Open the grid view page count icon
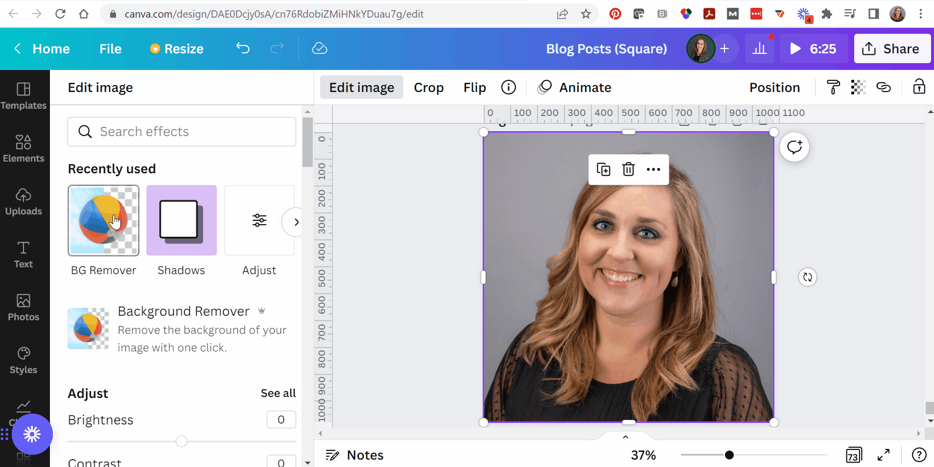Screen dimensions: 934x467 (x=854, y=455)
